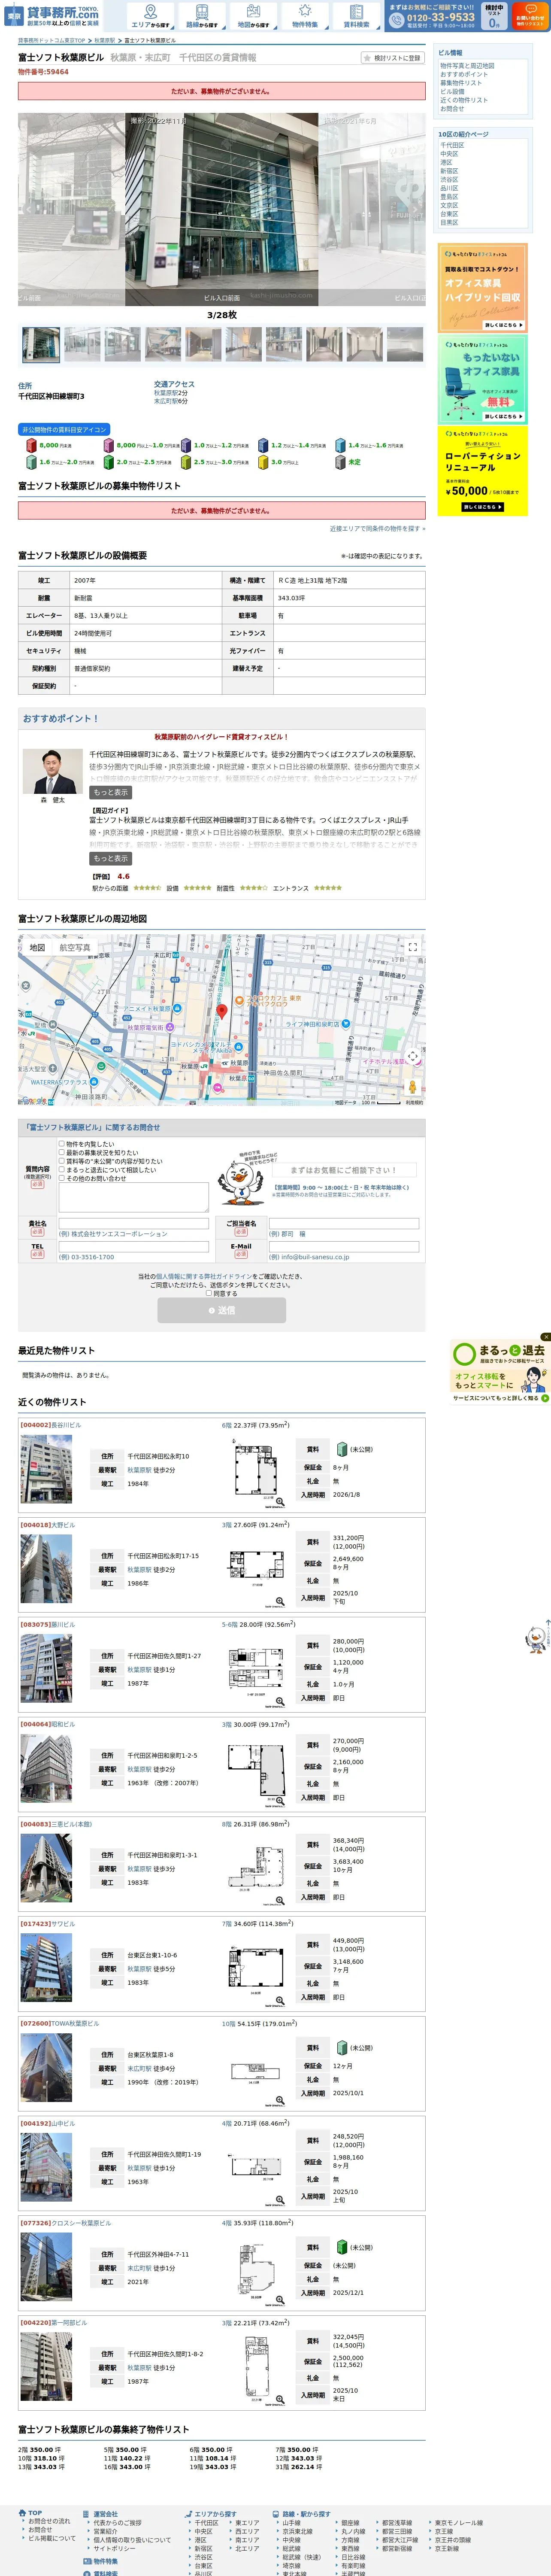The width and height of the screenshot is (551, 2576).
Task: Open 千代田区 in the 10区の紹介ページ list
Action: coord(451,145)
